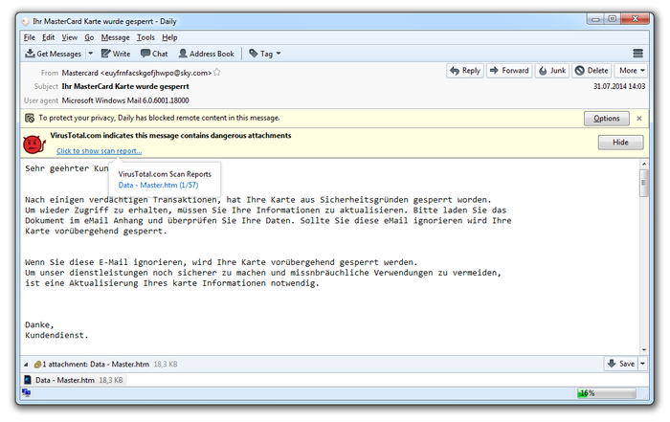This screenshot has width=670, height=422.
Task: Click the 'Danke,' line in message
Action: pos(39,324)
